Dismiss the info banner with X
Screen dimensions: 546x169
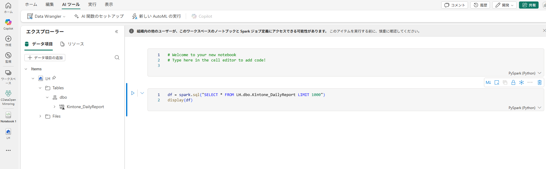click(x=544, y=30)
